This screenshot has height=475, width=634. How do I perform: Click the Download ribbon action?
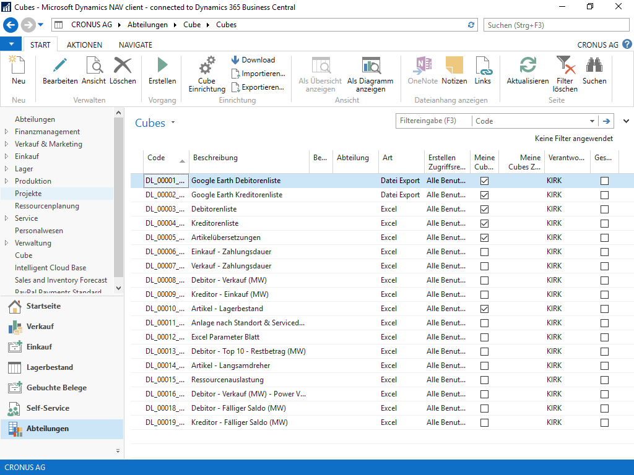(253, 60)
